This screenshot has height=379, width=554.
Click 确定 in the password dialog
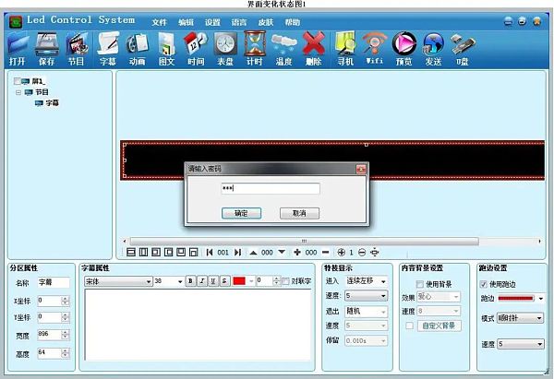click(242, 212)
